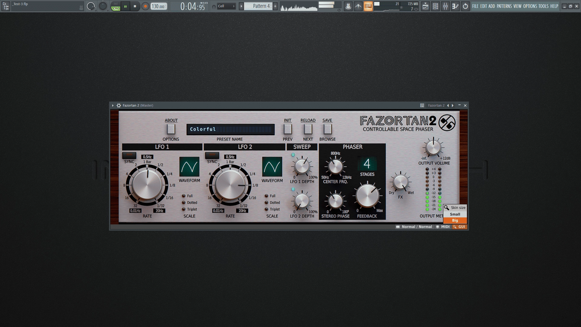Click the circular arrow icon in toolbar
Image resolution: width=581 pixels, height=327 pixels.
point(465,6)
